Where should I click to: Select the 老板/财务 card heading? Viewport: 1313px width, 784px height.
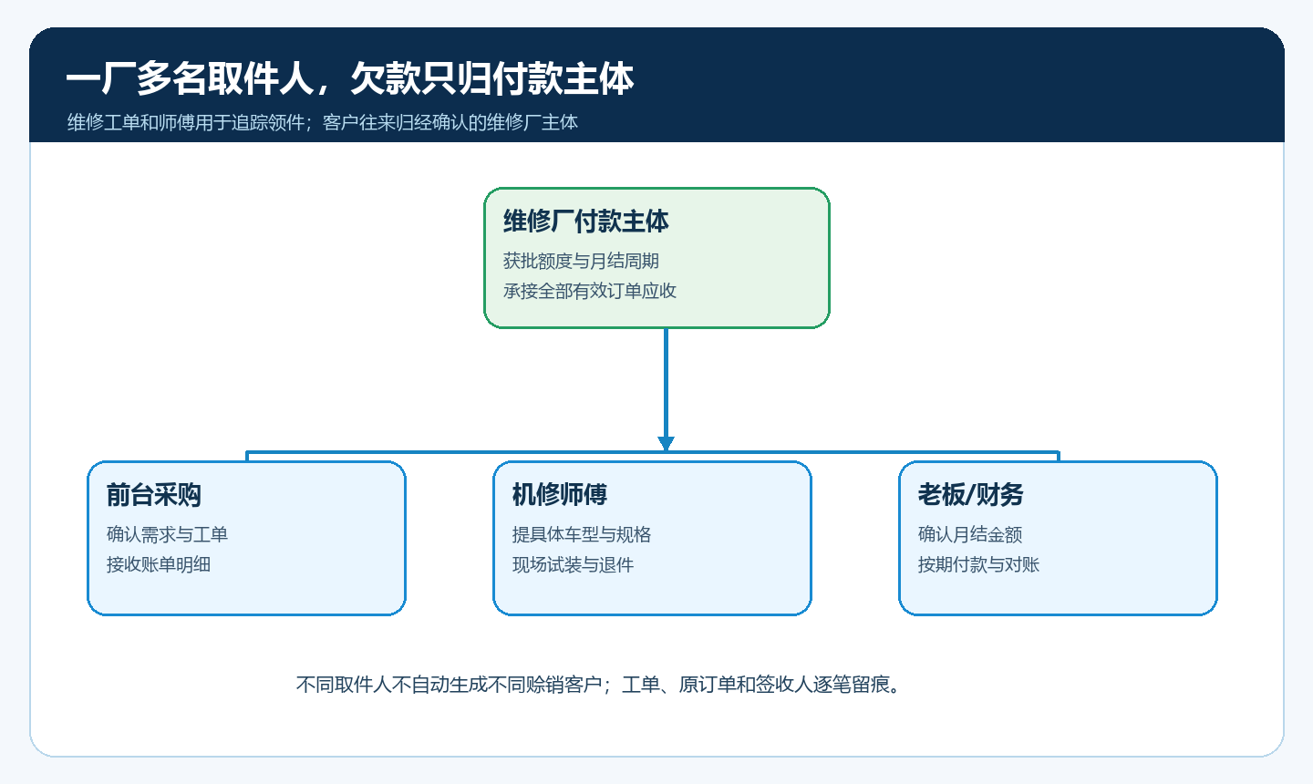tap(970, 494)
